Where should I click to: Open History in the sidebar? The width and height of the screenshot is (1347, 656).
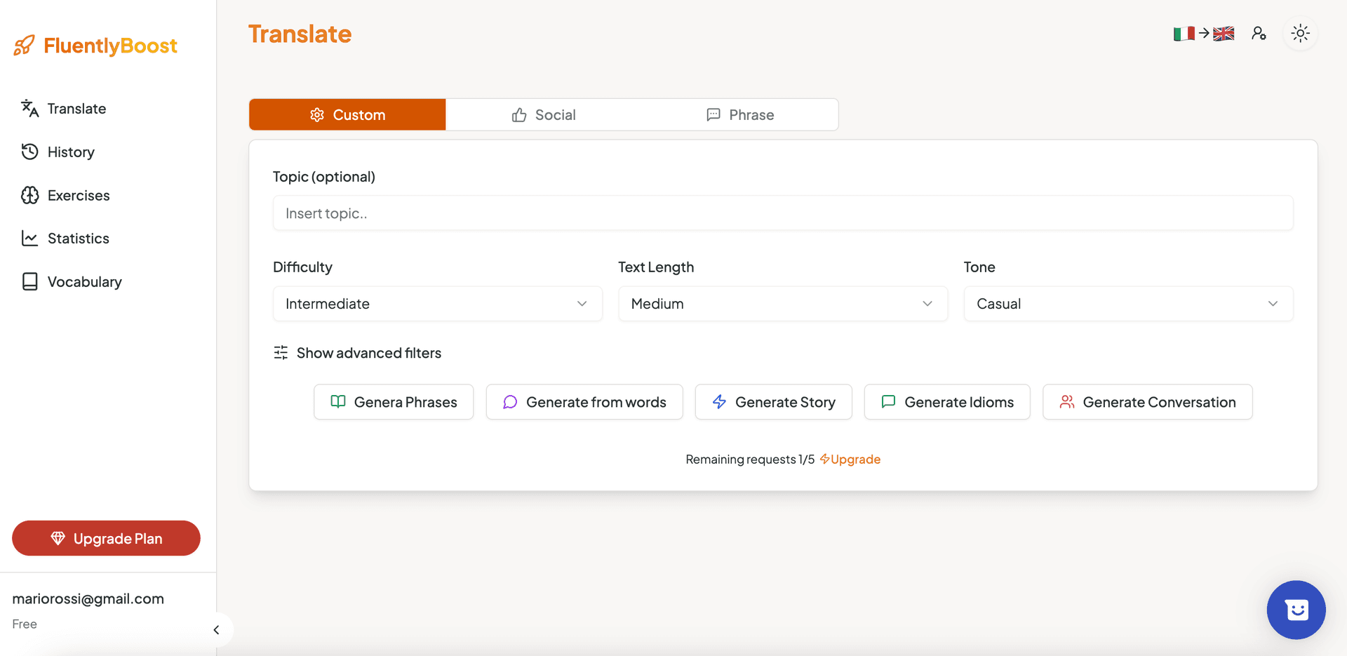click(x=58, y=152)
